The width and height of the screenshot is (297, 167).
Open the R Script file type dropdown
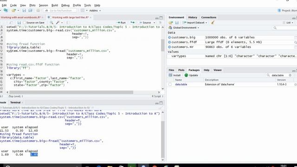[158, 96]
